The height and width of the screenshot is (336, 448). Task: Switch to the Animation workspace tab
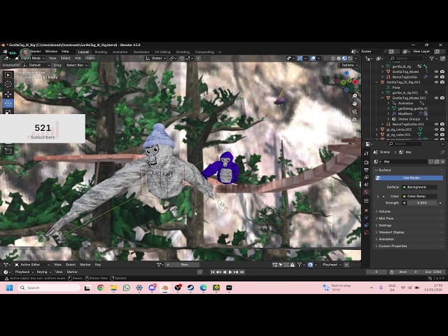(120, 52)
